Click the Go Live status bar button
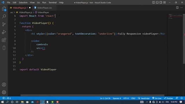This screenshot has width=185, height=104. coord(157,98)
